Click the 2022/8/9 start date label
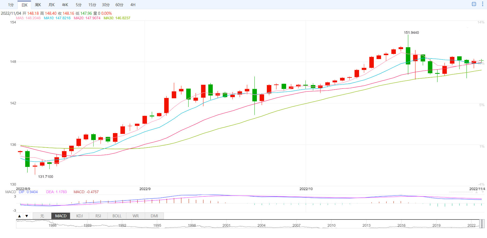The image size is (487, 238). tap(23, 189)
